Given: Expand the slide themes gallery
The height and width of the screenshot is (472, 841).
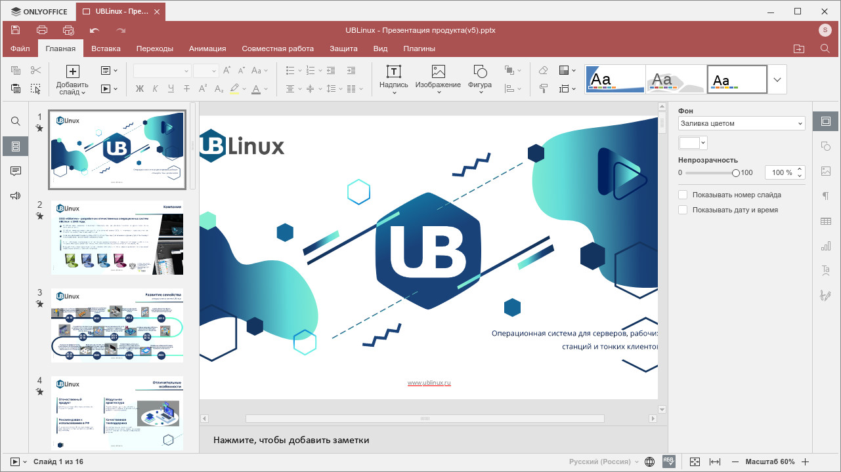Looking at the screenshot, I should (777, 79).
